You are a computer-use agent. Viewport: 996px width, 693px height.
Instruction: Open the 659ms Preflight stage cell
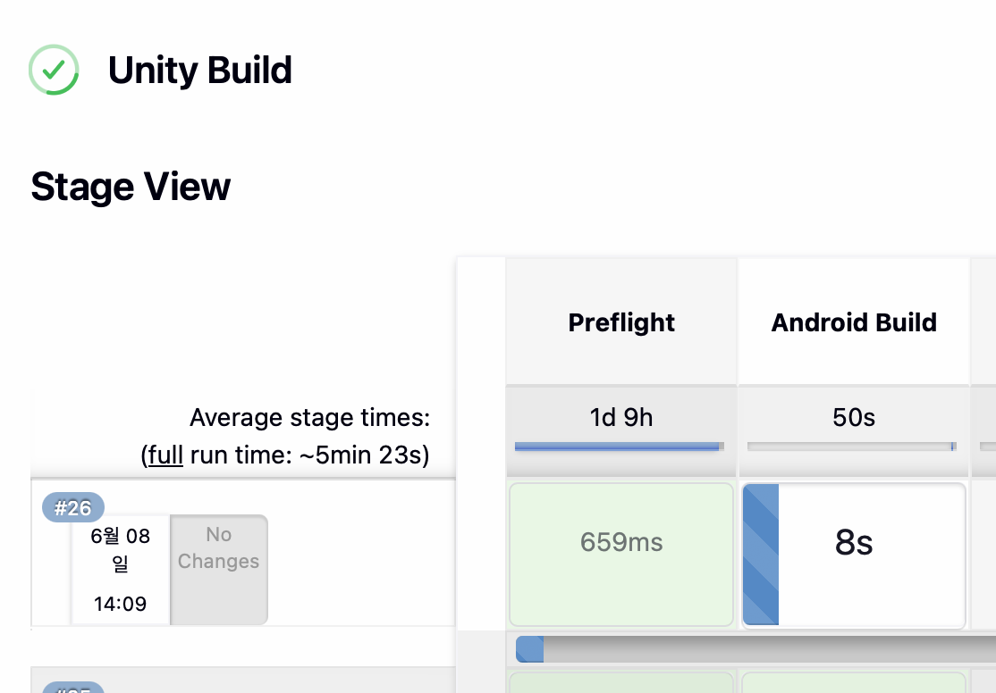click(621, 555)
